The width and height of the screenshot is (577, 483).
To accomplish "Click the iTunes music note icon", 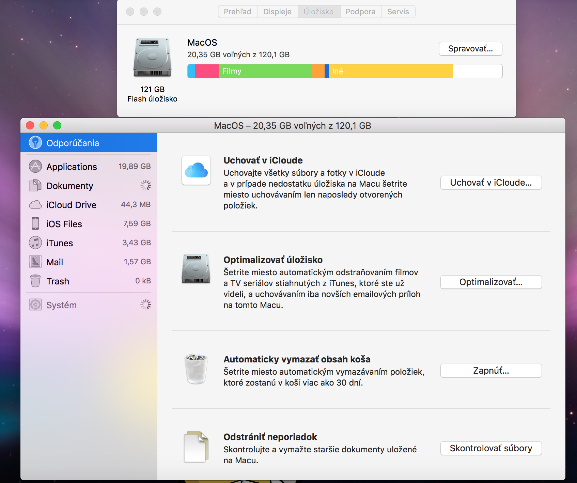I will (x=35, y=243).
